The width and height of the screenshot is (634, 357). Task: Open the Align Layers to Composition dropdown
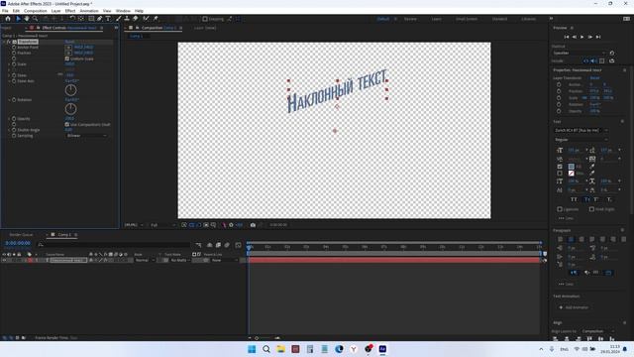click(597, 331)
